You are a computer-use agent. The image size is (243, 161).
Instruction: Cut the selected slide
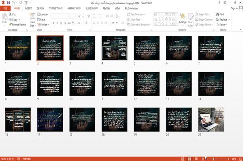pos(12,15)
